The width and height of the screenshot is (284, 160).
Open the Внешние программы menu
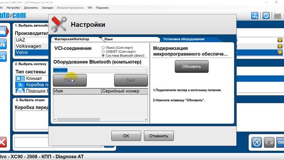[x=70, y=8]
